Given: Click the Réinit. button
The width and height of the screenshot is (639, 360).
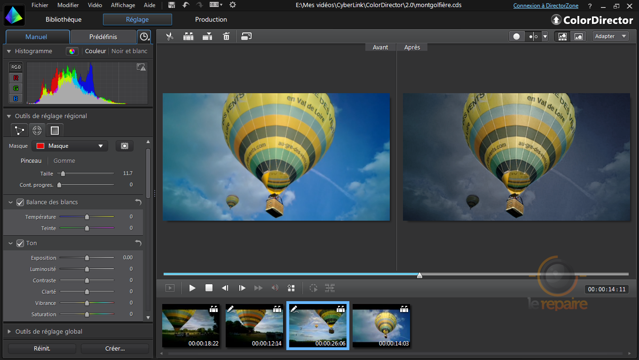Looking at the screenshot, I should click(42, 349).
